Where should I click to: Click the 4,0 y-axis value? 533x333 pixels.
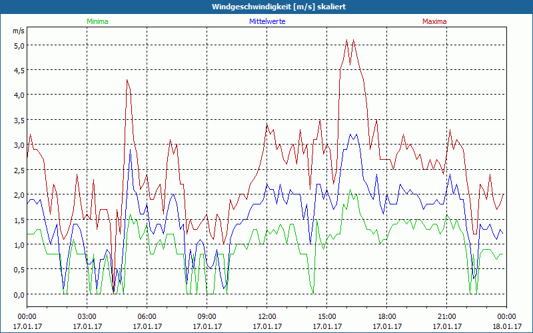[x=19, y=95]
